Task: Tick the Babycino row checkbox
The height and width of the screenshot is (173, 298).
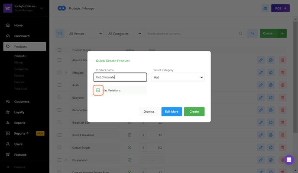Action: pyautogui.click(x=59, y=98)
